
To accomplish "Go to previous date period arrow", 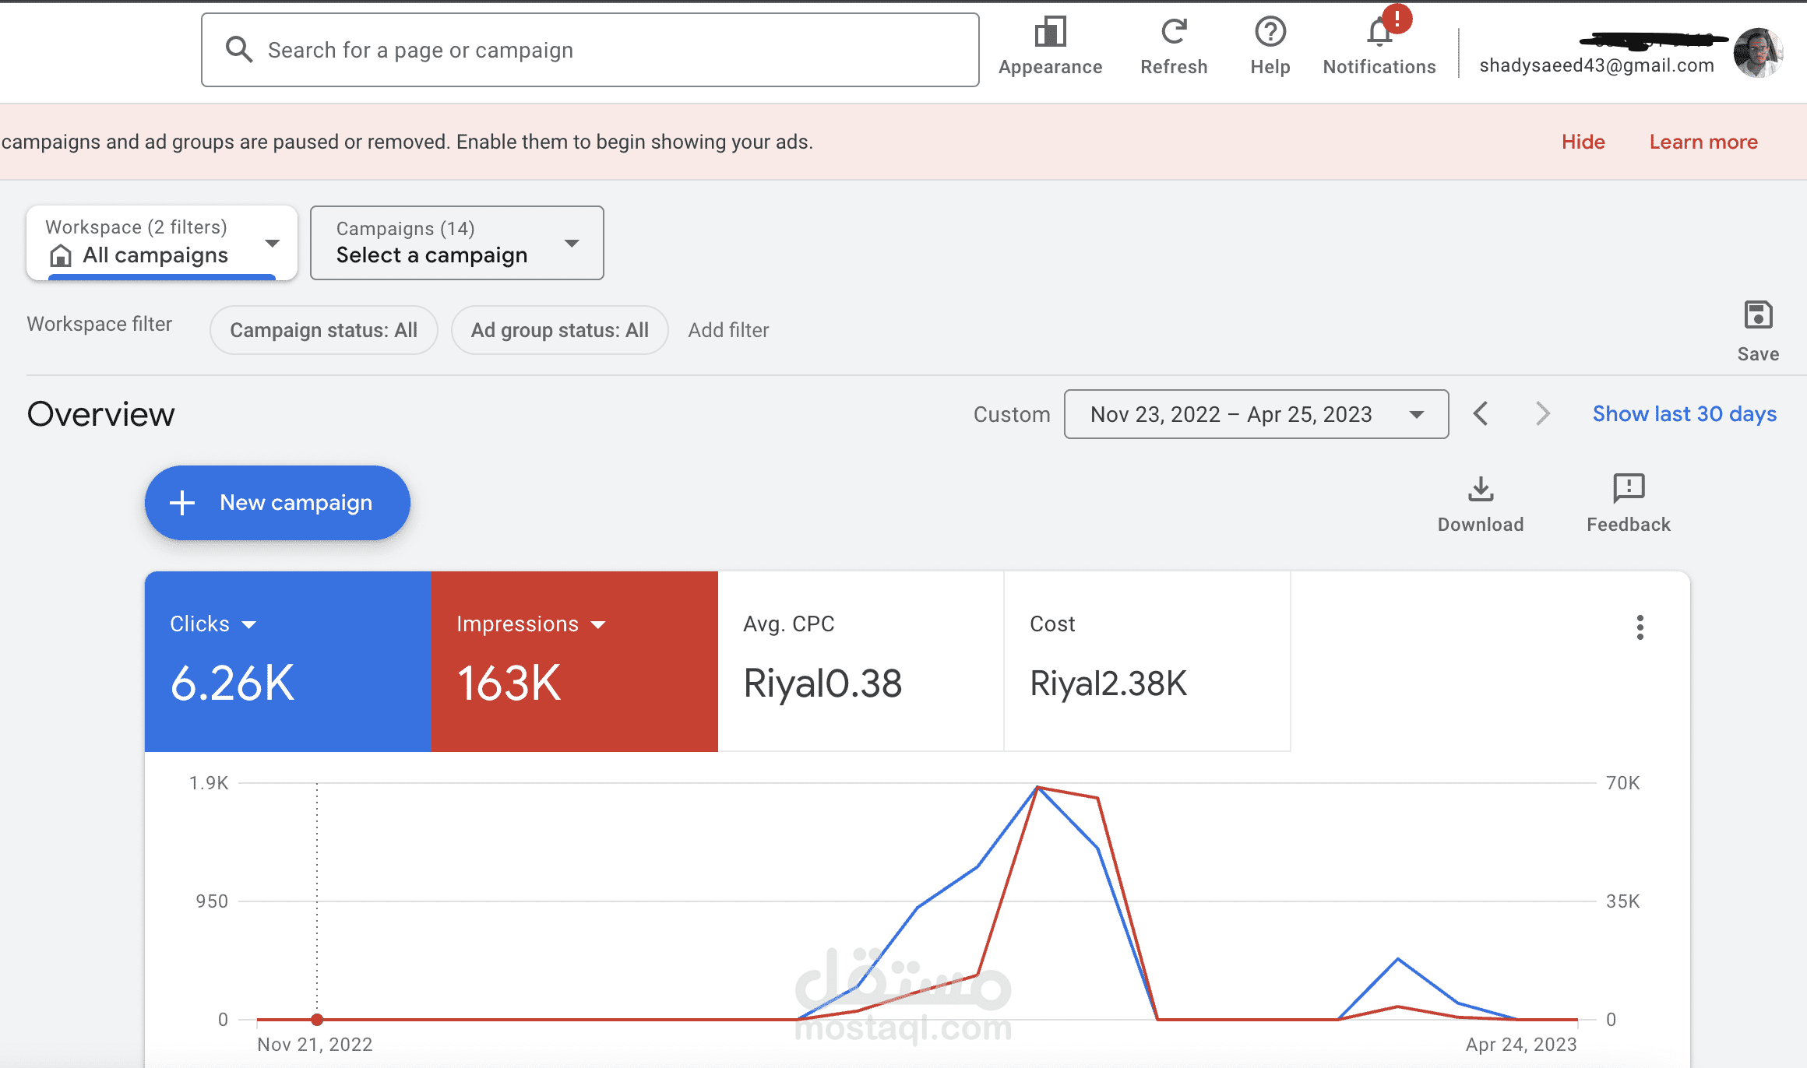I will tap(1481, 414).
